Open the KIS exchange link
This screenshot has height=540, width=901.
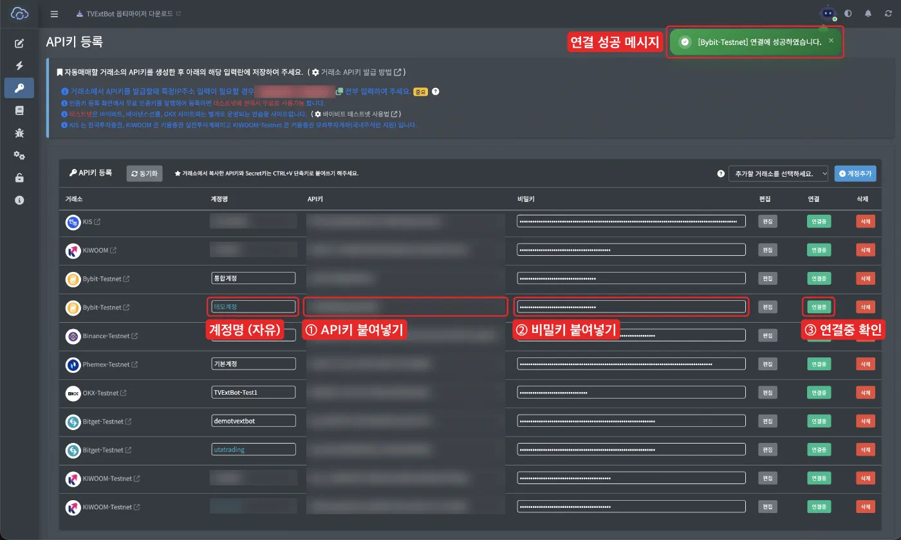[91, 222]
